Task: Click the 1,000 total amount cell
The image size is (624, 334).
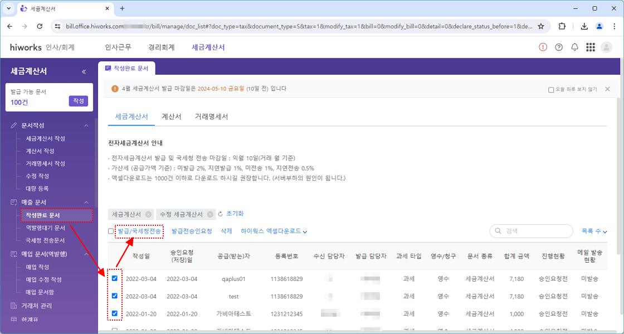Action: (x=516, y=314)
